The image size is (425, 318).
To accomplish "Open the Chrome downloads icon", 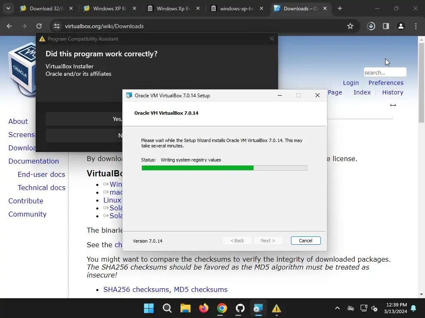I will click(x=371, y=26).
